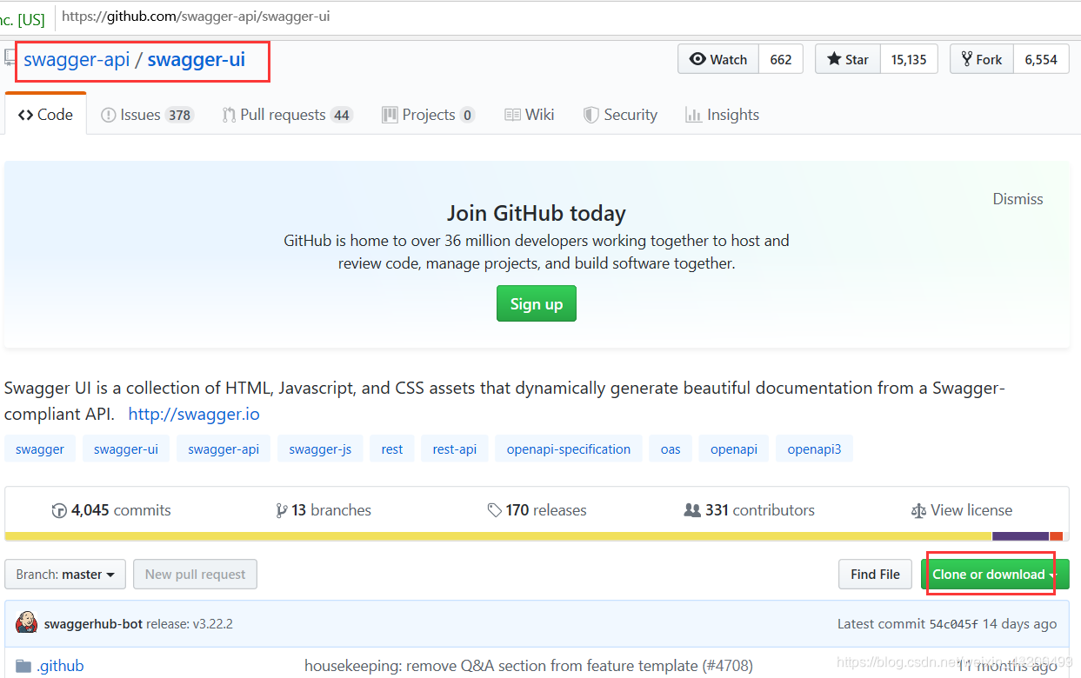Open the http://swagger.io link

[194, 415]
